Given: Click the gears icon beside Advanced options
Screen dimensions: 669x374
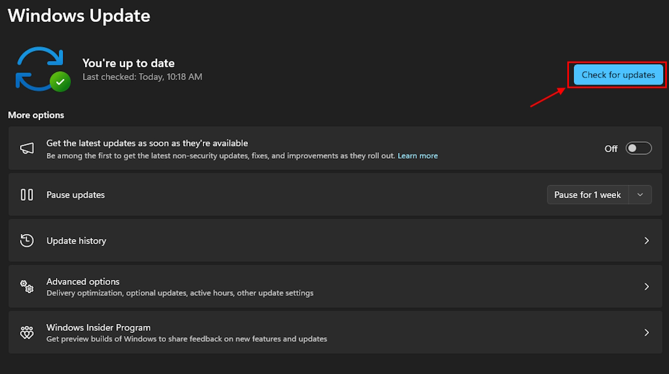Looking at the screenshot, I should (x=27, y=286).
